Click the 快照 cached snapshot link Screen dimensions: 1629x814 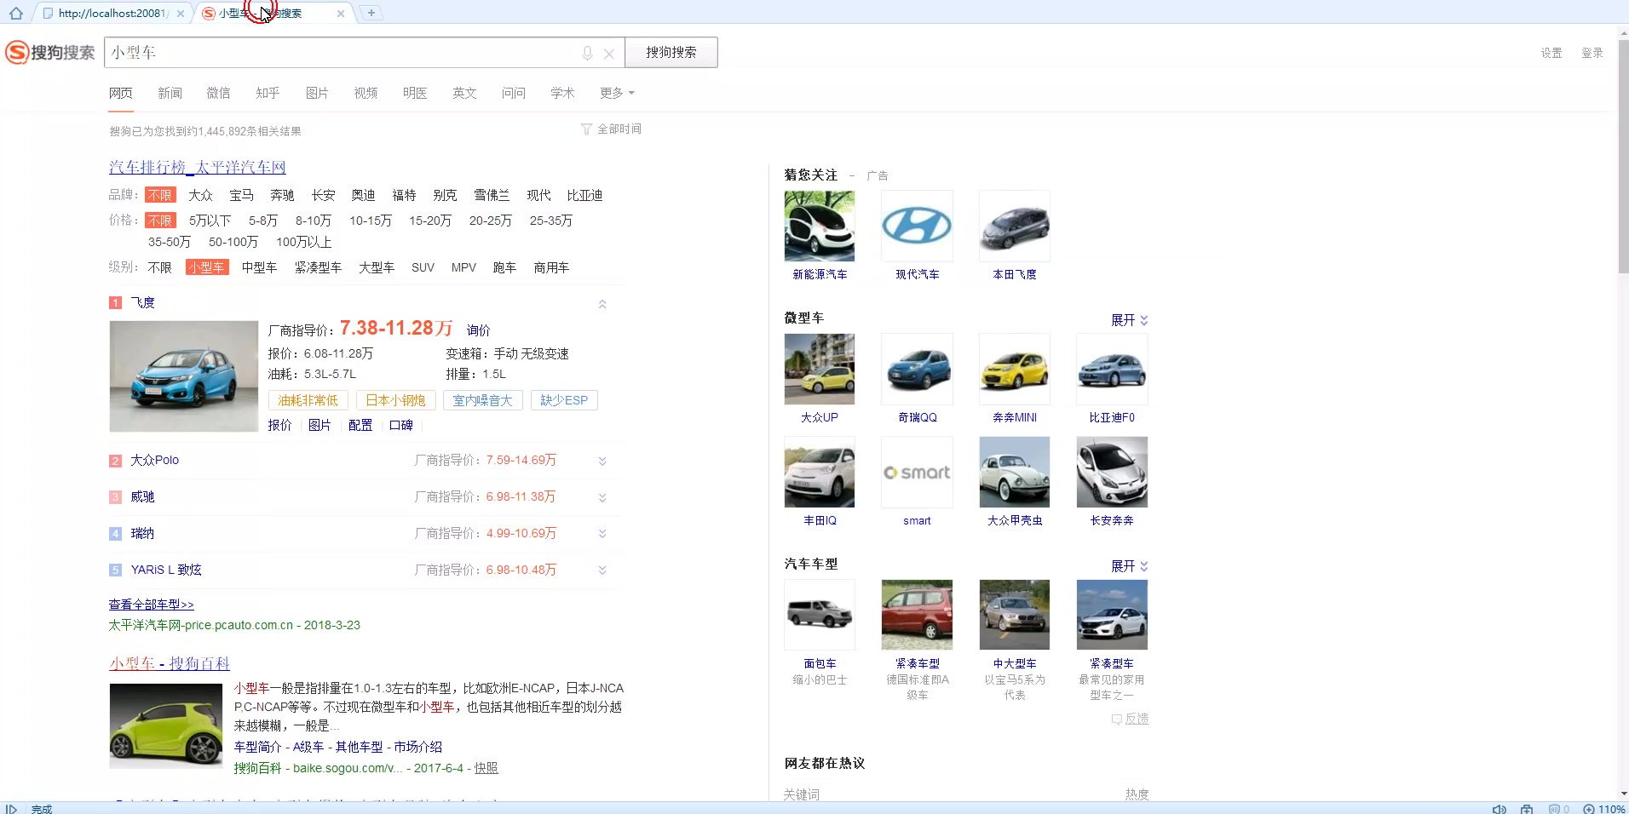point(486,768)
